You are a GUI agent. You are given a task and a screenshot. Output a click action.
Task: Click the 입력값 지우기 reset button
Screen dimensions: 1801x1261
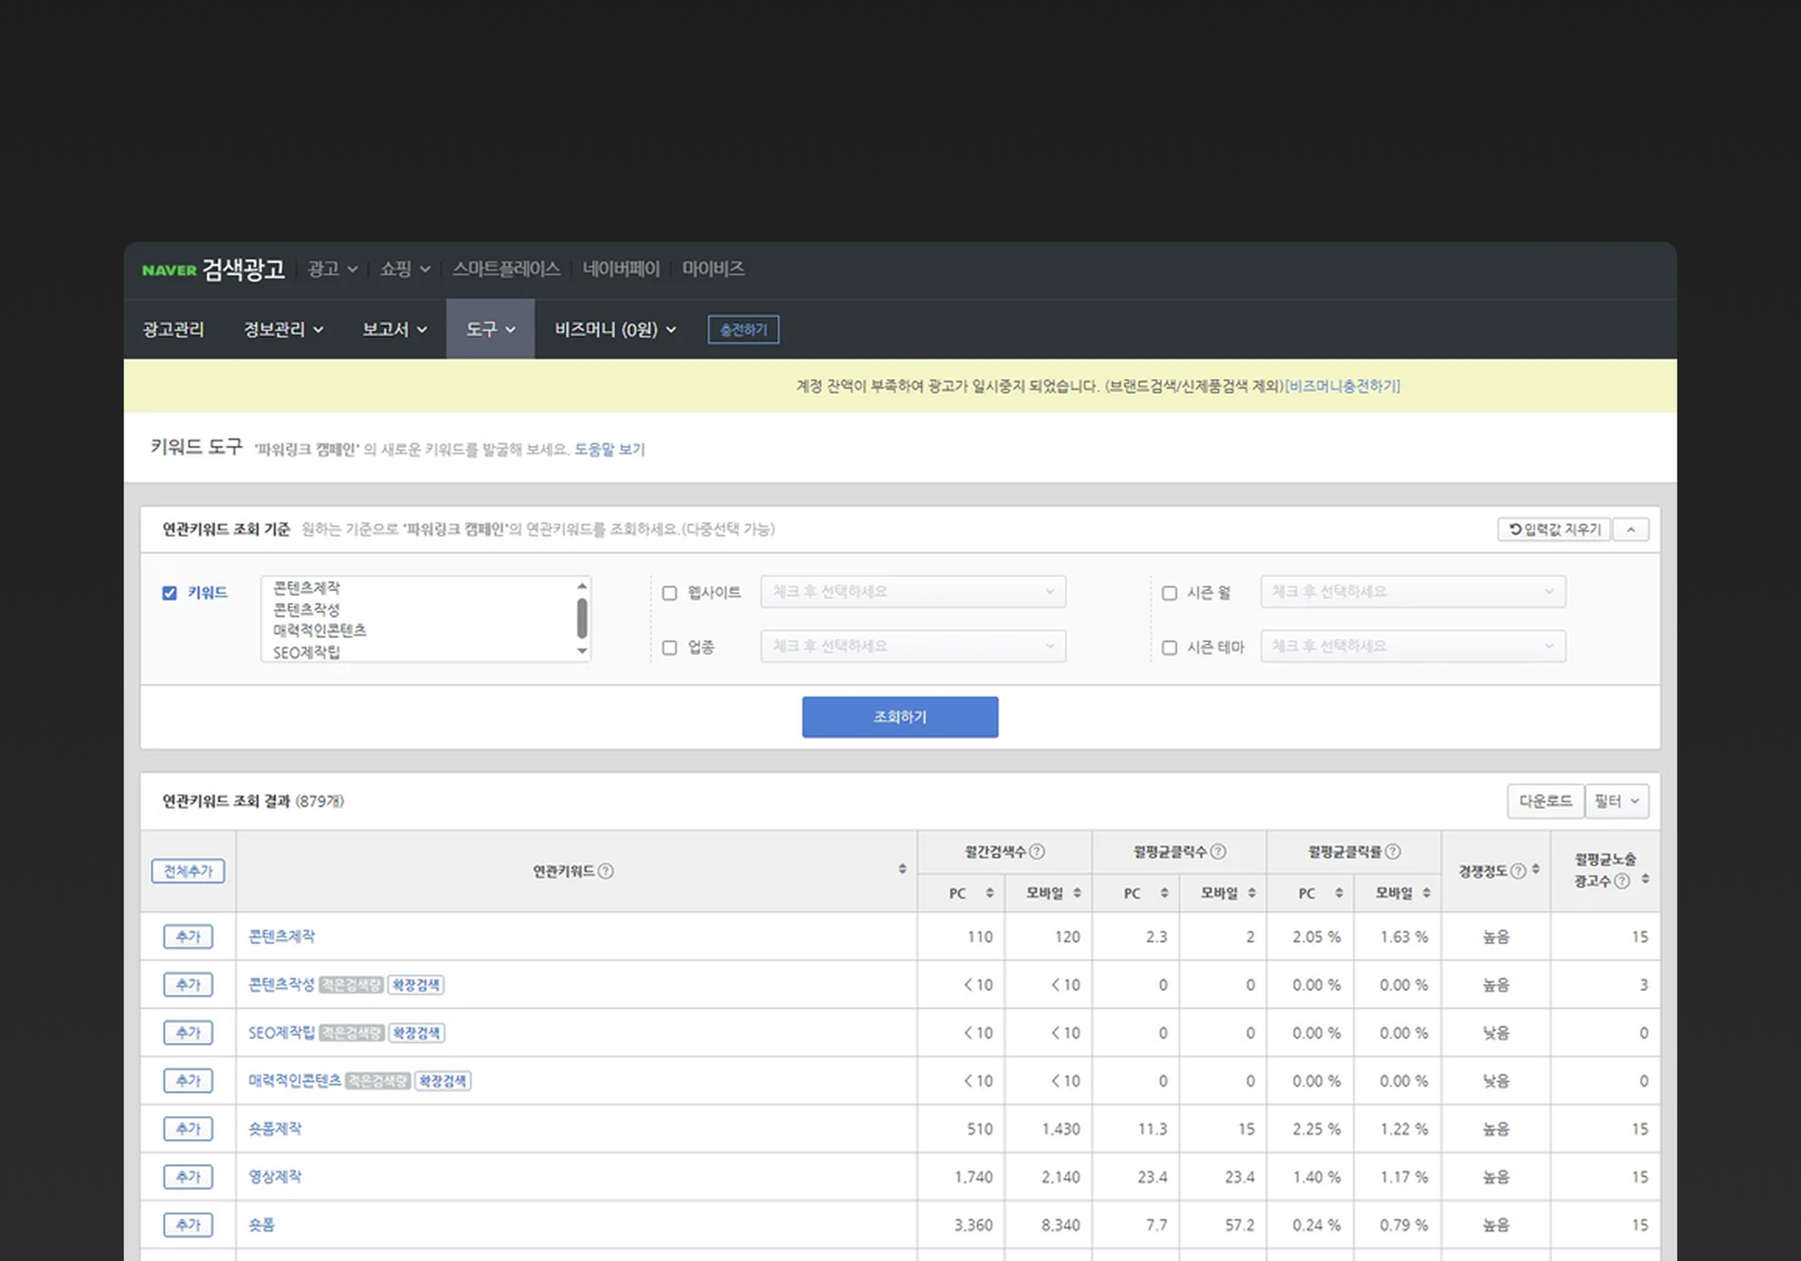click(x=1554, y=530)
